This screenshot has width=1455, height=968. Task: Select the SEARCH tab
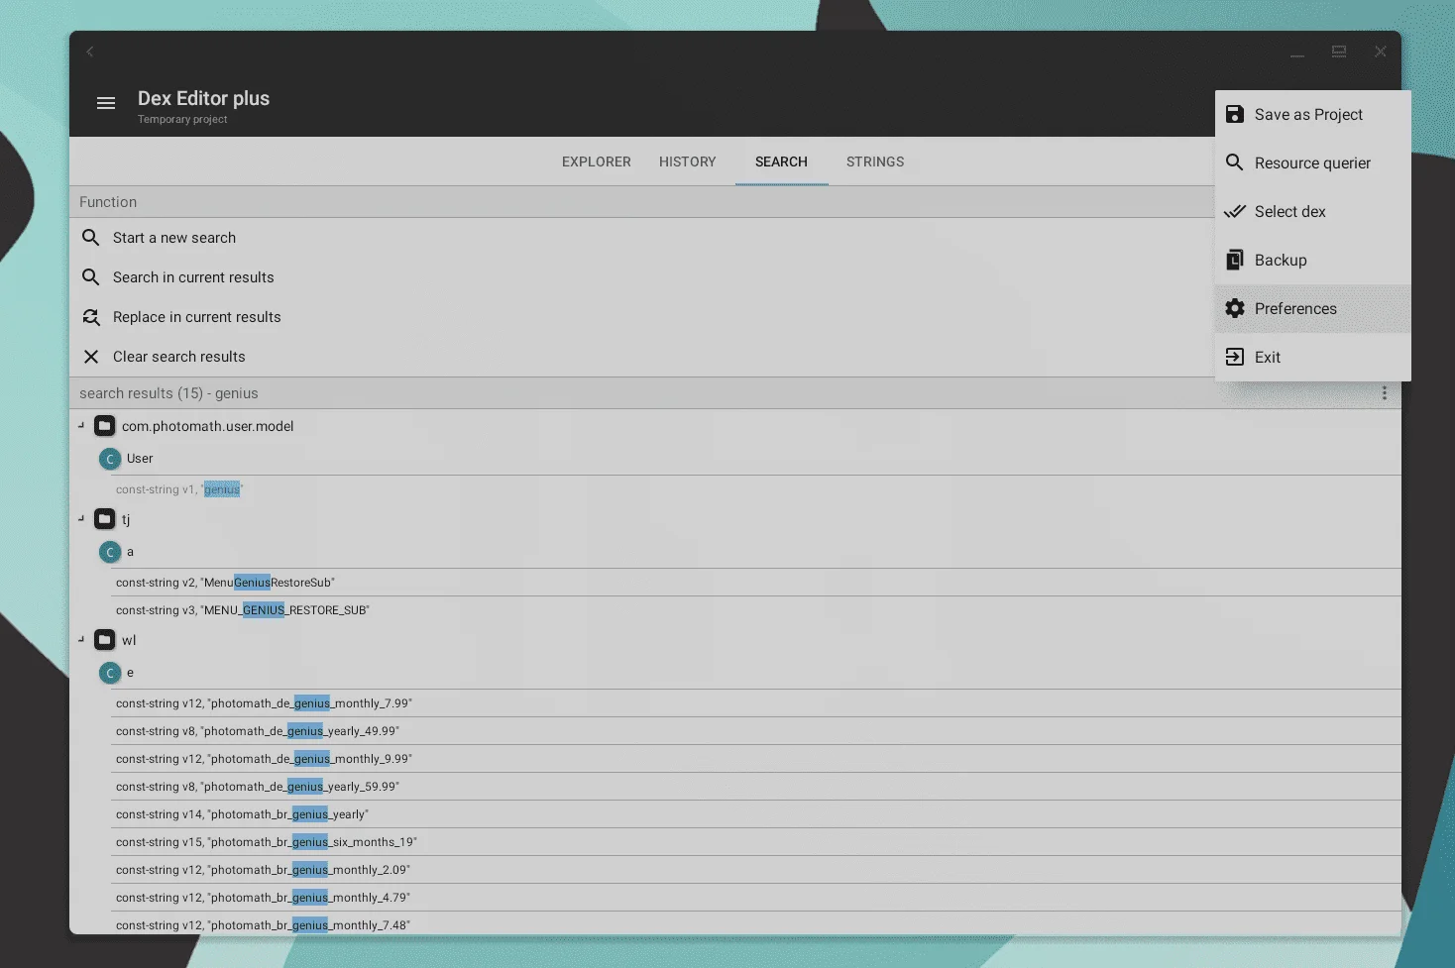(781, 161)
